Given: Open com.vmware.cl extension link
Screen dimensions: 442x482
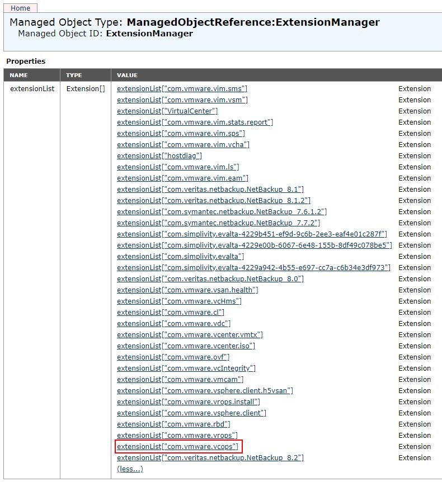Looking at the screenshot, I should coord(171,313).
